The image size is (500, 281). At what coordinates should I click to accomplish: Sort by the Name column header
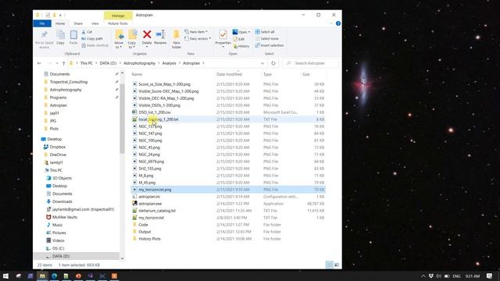(137, 74)
